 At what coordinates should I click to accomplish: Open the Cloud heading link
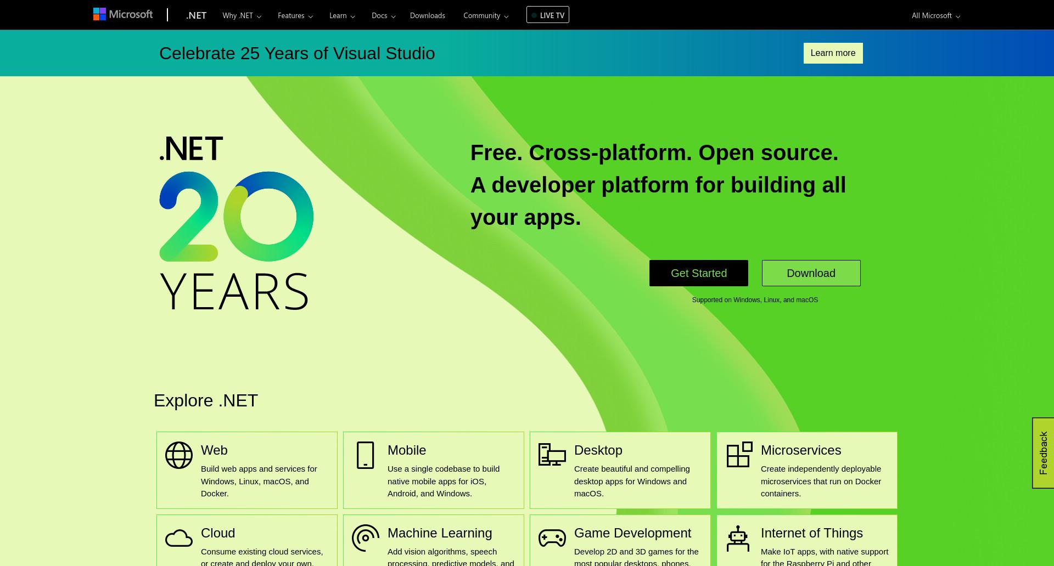218,533
